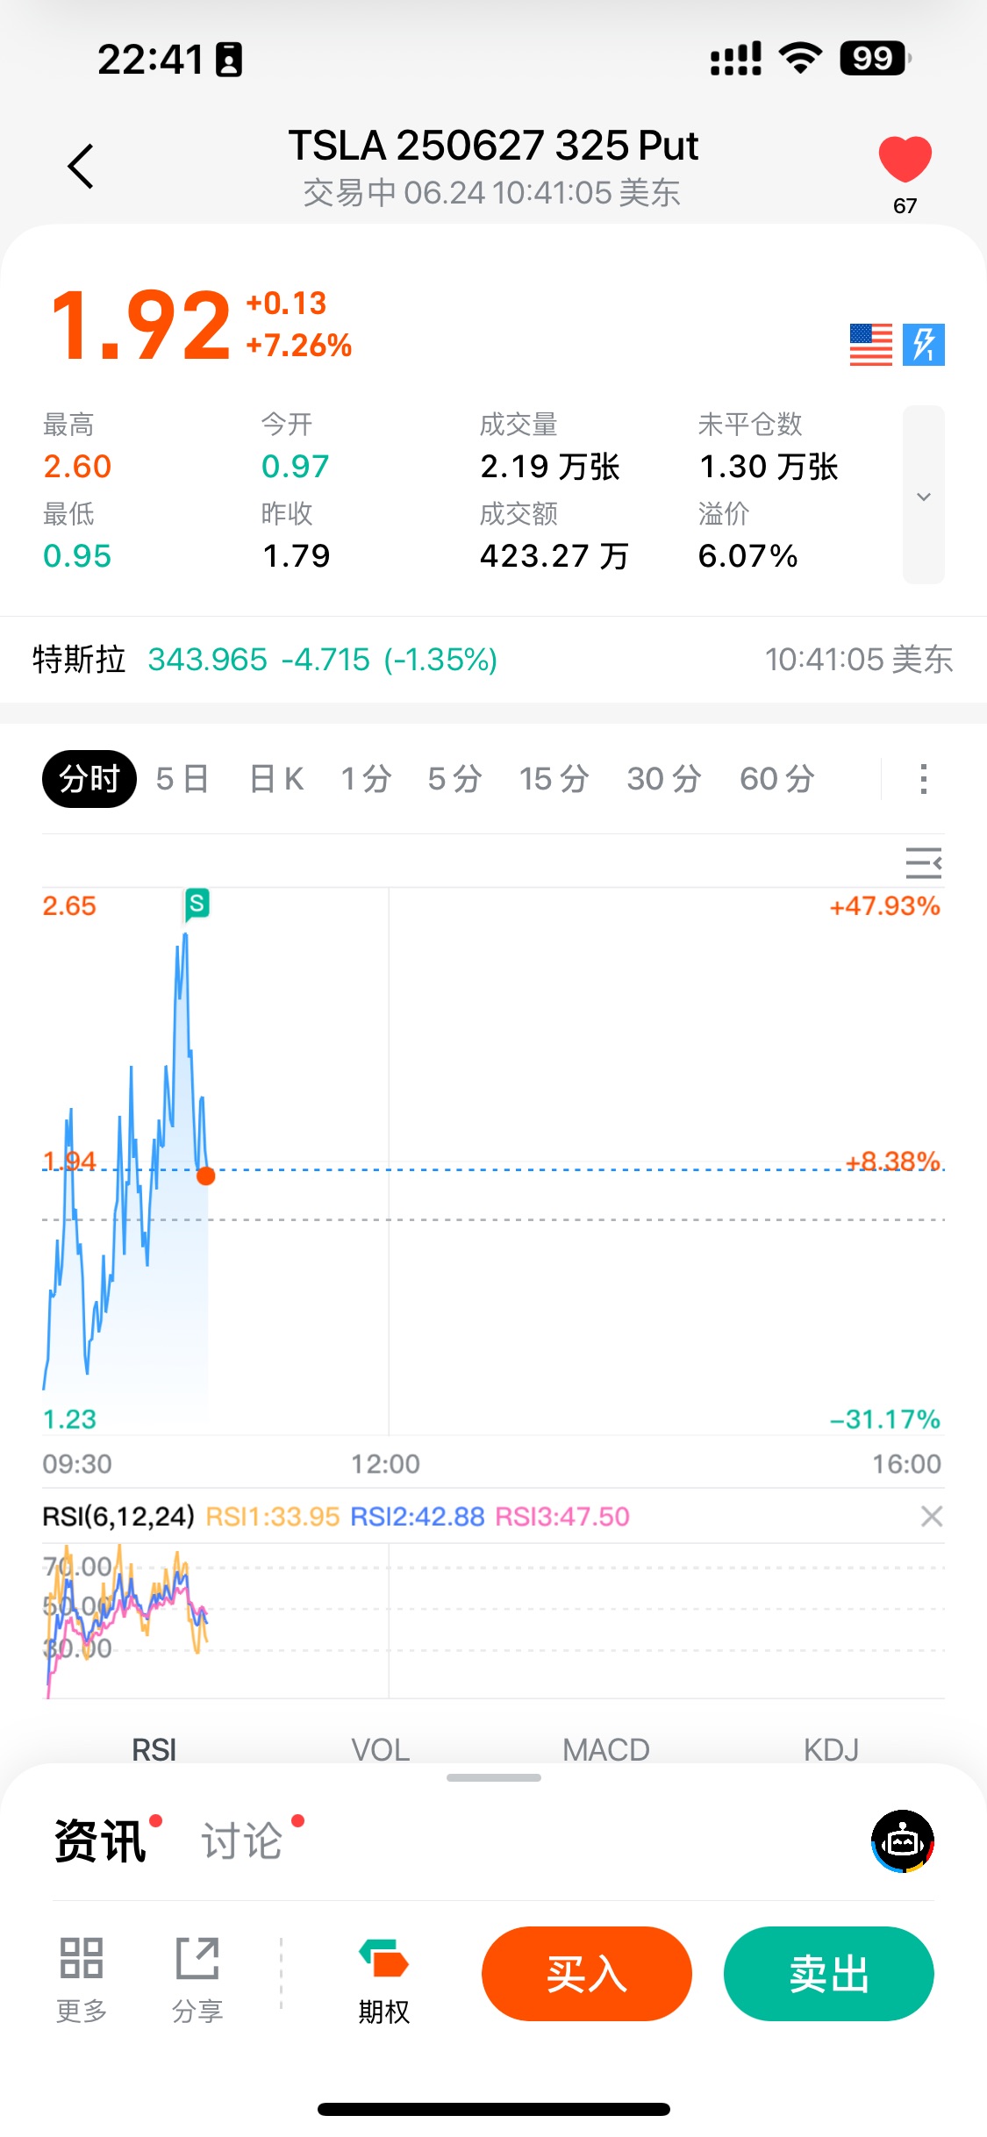Tap the chart settings lines icon
This screenshot has height=2137, width=987.
click(923, 863)
